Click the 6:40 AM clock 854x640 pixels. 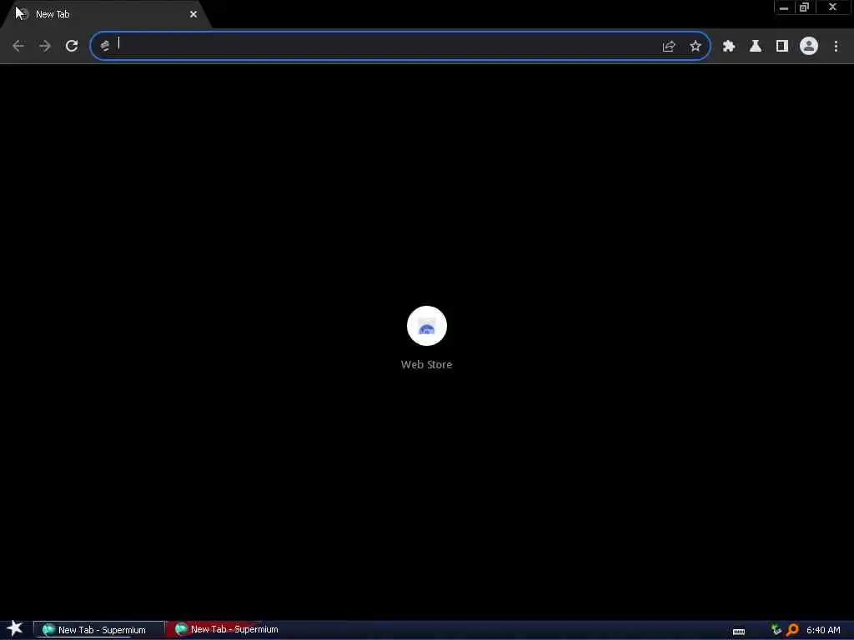pos(823,630)
